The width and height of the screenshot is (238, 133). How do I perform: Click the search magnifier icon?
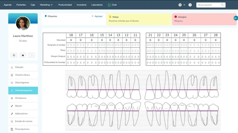(x=222, y=5)
